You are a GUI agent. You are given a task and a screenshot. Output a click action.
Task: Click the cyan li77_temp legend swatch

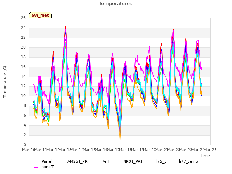click(x=174, y=162)
